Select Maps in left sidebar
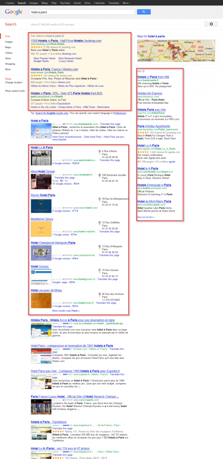223x459 pixels. 8,47
